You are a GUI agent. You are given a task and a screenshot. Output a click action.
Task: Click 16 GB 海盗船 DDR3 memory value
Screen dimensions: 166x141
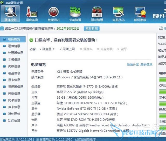coord(80,98)
